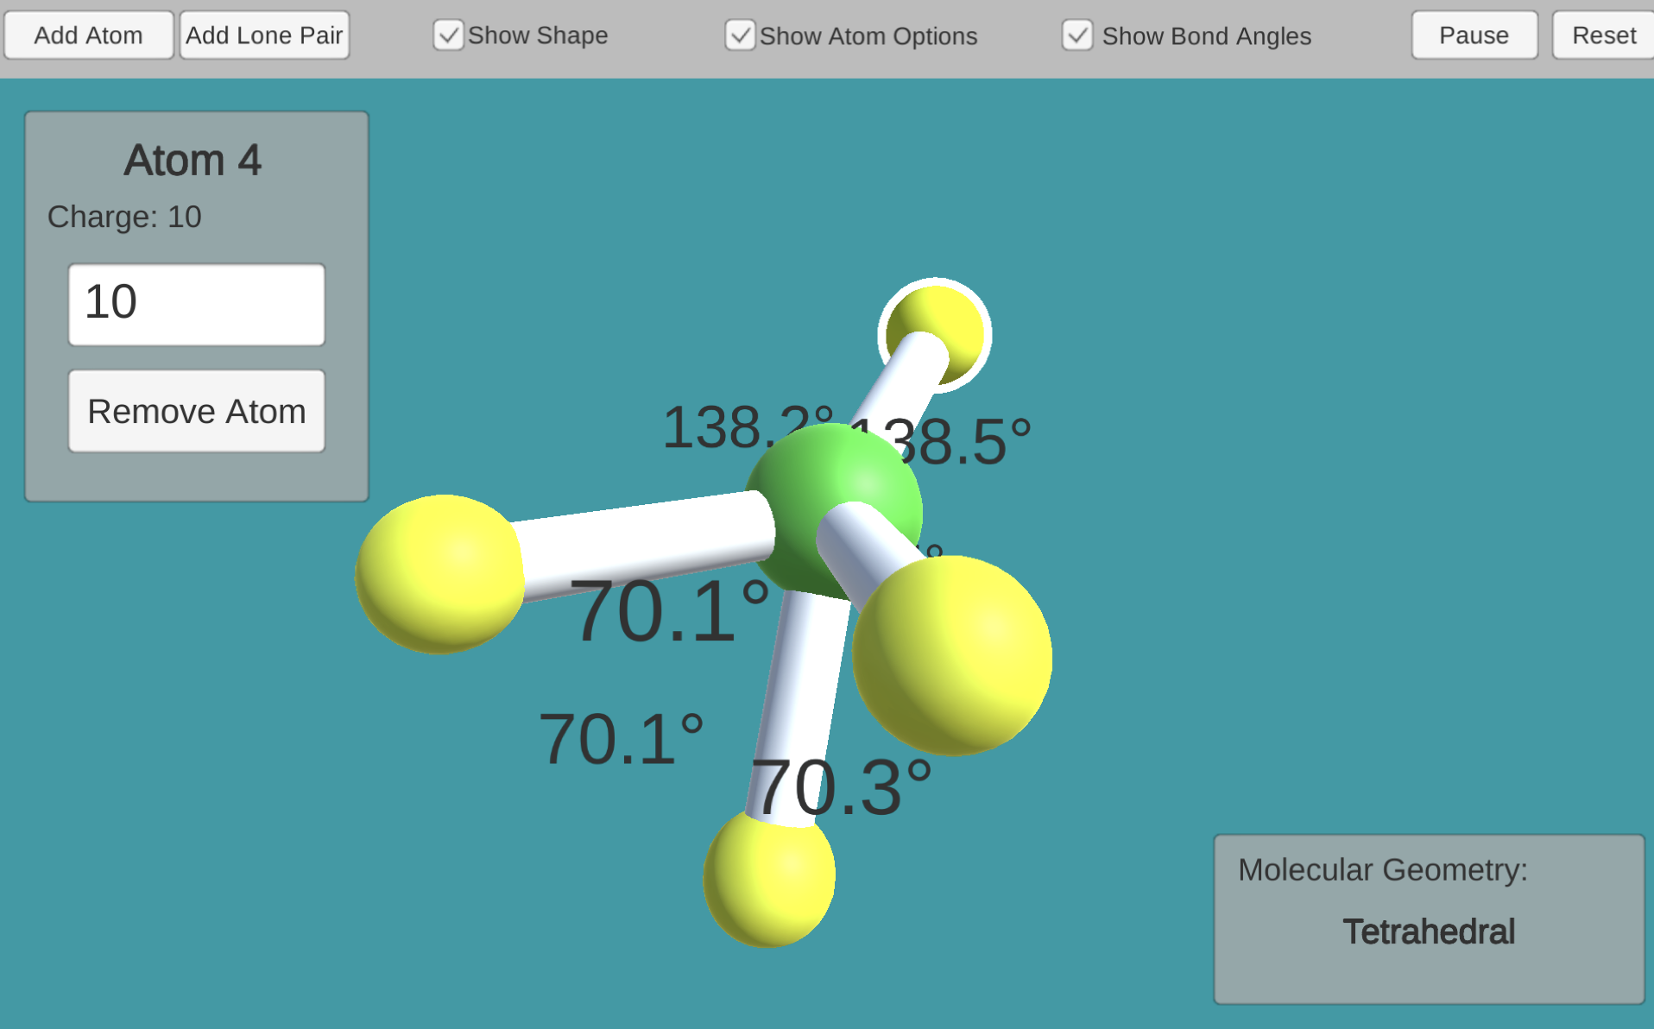Toggle the Show Atom Options checkbox
1654x1029 pixels.
tap(740, 35)
